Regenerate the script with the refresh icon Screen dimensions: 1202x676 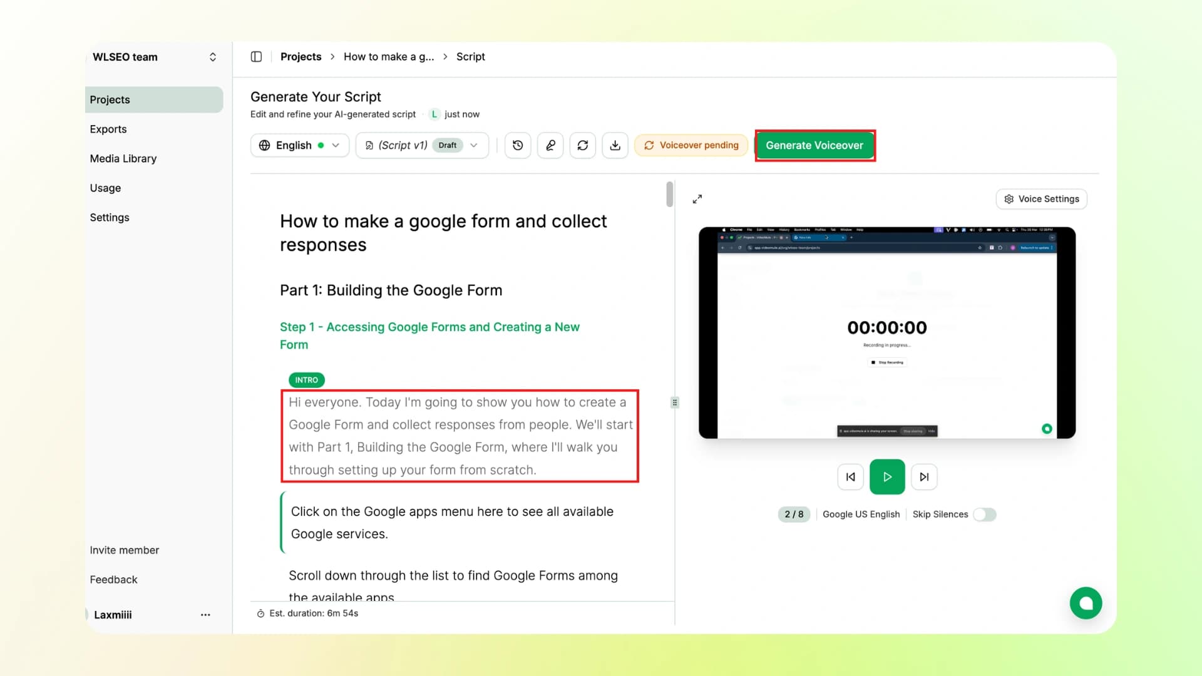pyautogui.click(x=582, y=145)
